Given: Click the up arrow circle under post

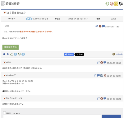Looking at the screenshot, I should (x=4, y=54).
